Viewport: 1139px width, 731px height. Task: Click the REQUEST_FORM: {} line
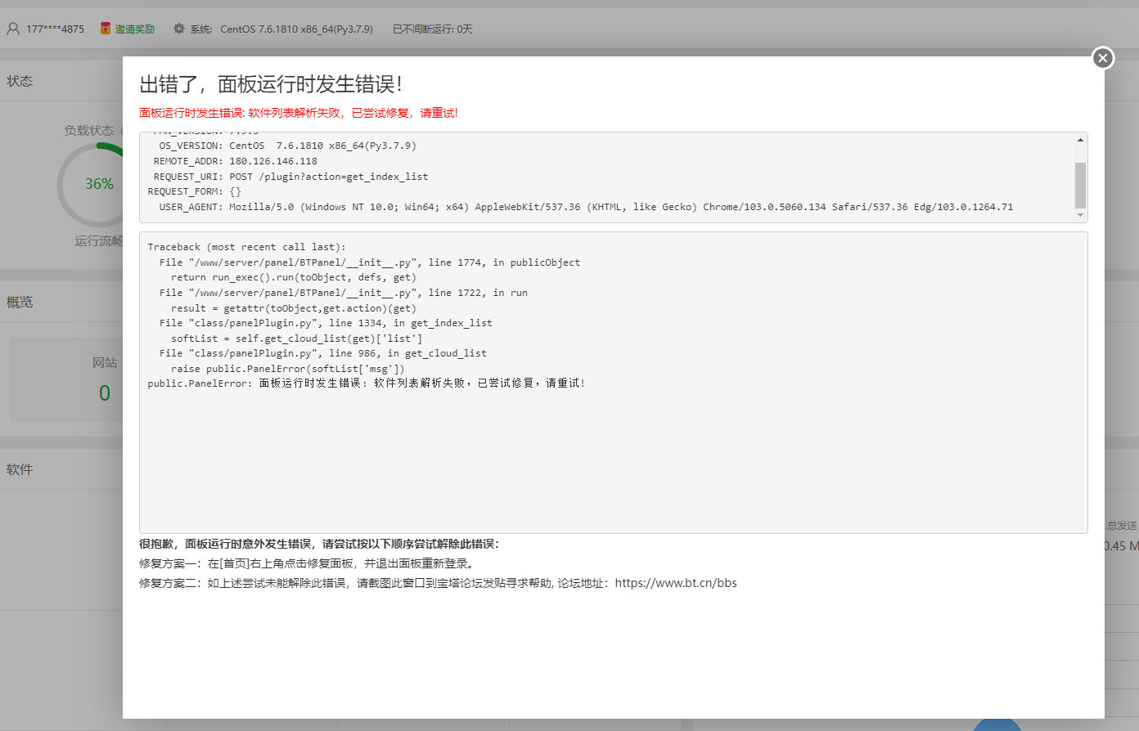[x=195, y=191]
